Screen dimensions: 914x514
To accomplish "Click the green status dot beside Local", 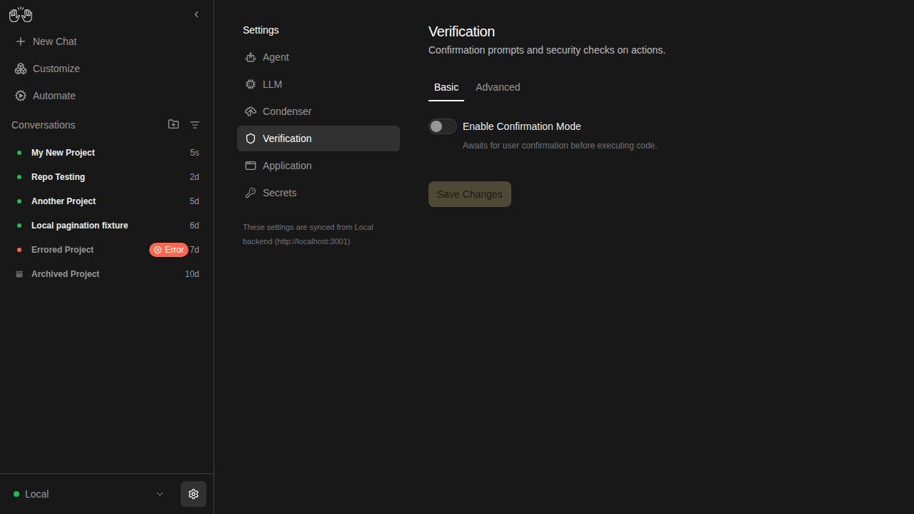I will (16, 494).
